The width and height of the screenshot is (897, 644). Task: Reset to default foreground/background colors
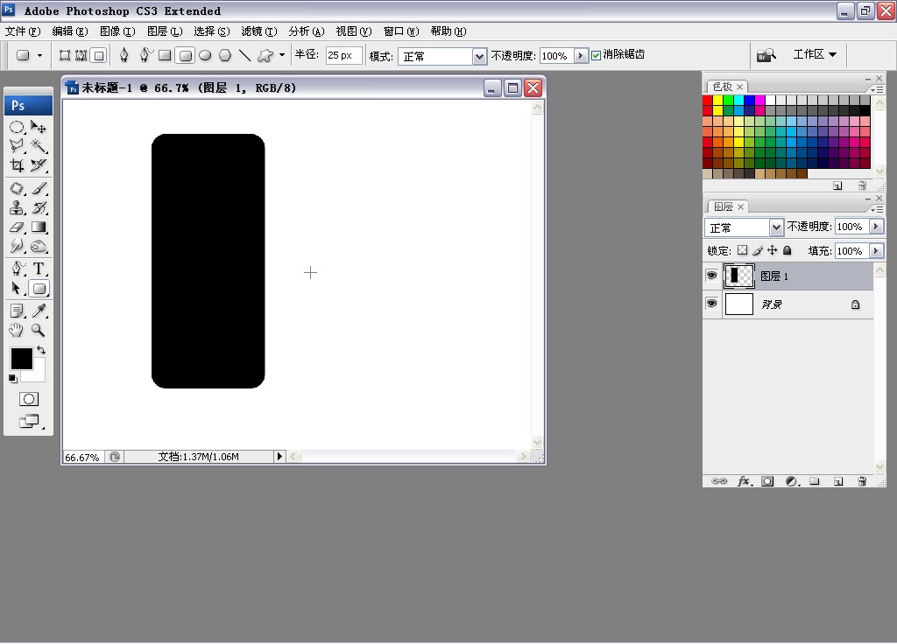point(12,378)
